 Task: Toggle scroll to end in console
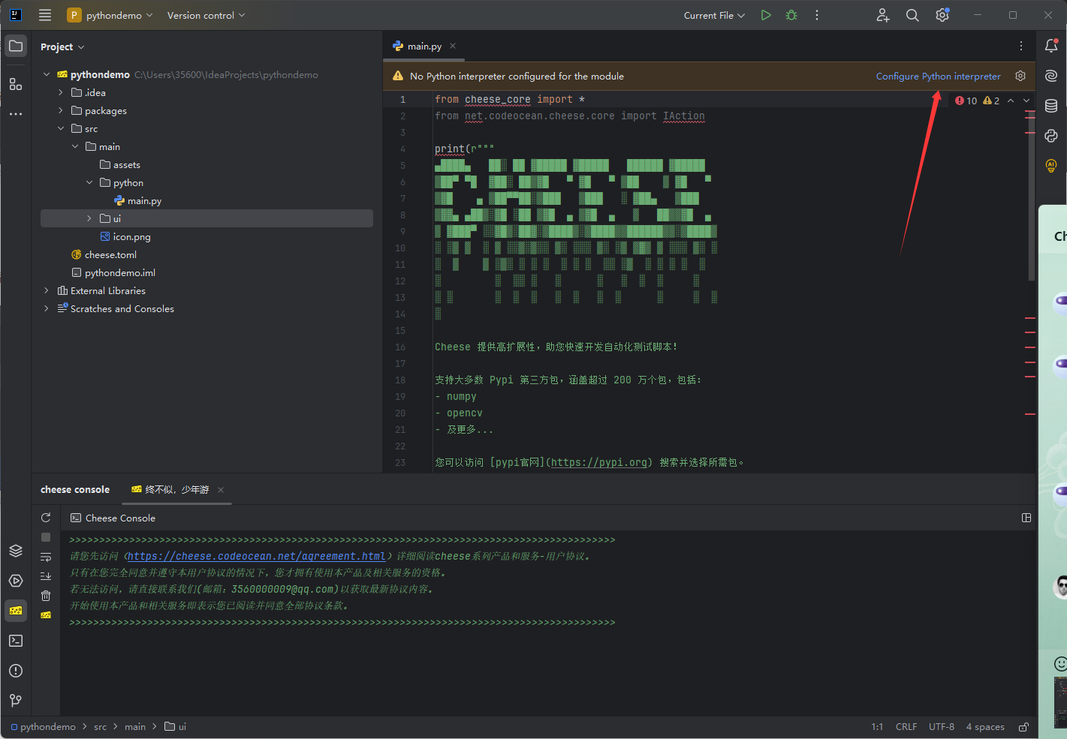pos(46,576)
